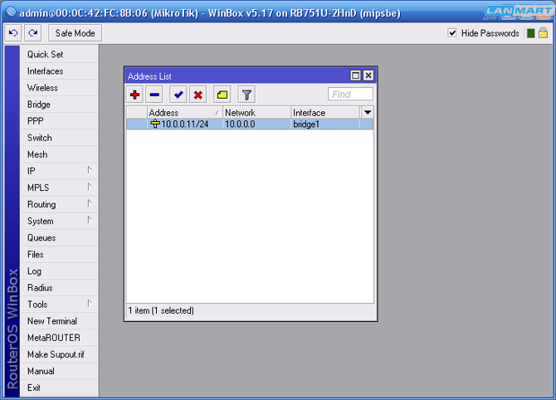Open the Files menu item
The height and width of the screenshot is (400, 556).
[x=59, y=255]
